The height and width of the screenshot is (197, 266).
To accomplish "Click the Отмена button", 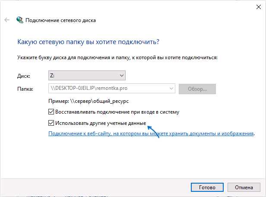I will coord(244,187).
